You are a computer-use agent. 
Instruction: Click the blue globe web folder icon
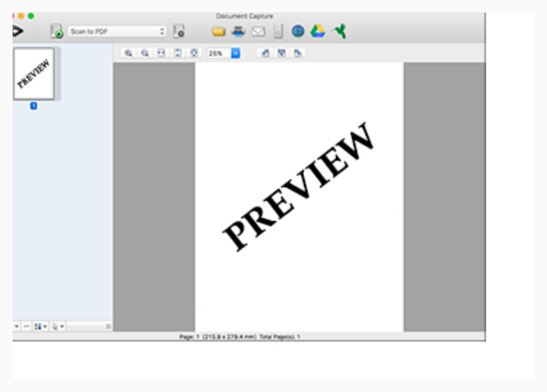pyautogui.click(x=298, y=31)
